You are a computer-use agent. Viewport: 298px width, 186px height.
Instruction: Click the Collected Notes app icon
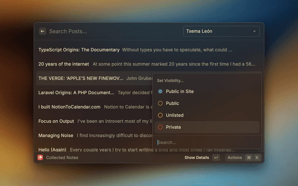click(x=41, y=158)
